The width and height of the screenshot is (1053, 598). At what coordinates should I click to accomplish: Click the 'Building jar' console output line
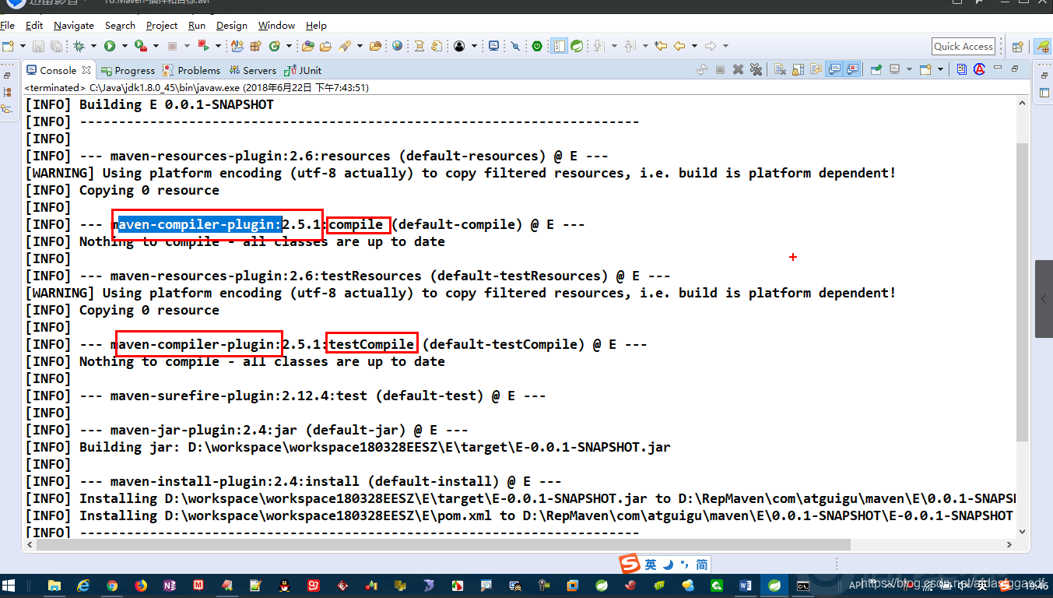coord(348,447)
